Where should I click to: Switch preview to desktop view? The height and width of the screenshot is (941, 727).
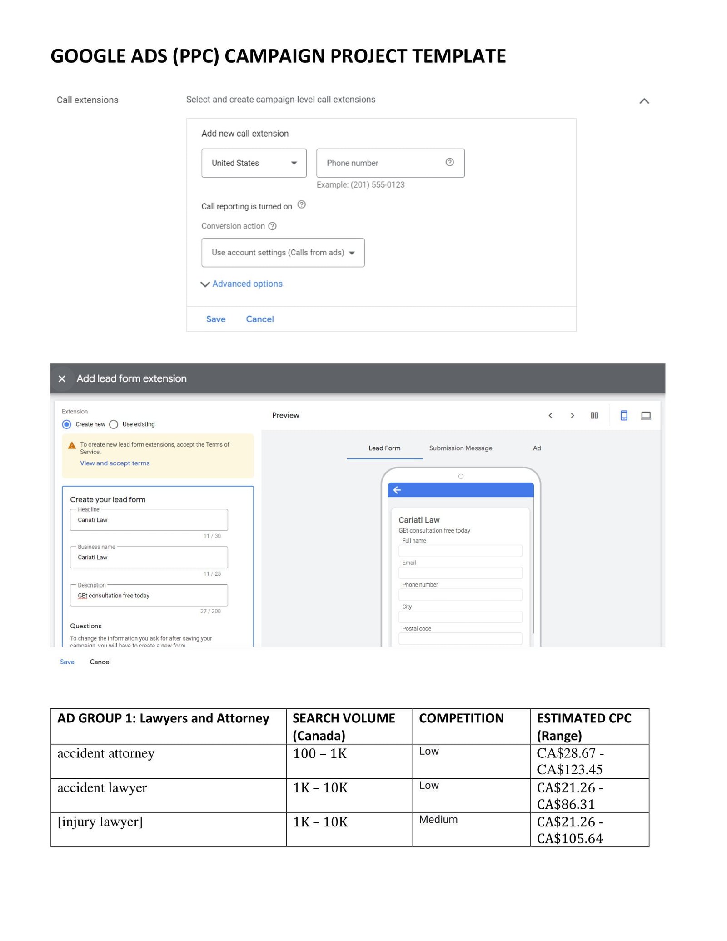(x=646, y=415)
